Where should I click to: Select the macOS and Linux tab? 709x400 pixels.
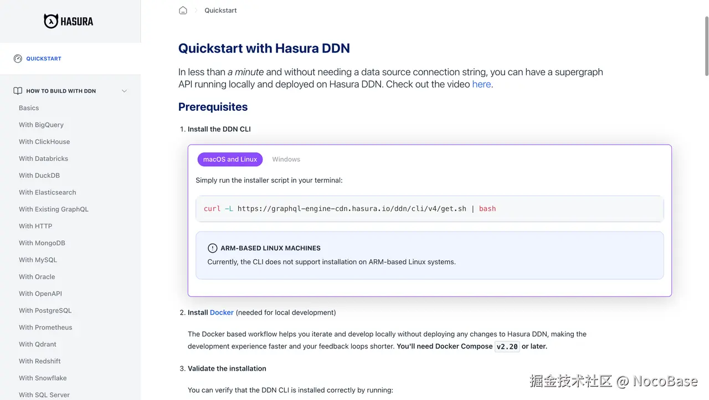click(x=230, y=159)
